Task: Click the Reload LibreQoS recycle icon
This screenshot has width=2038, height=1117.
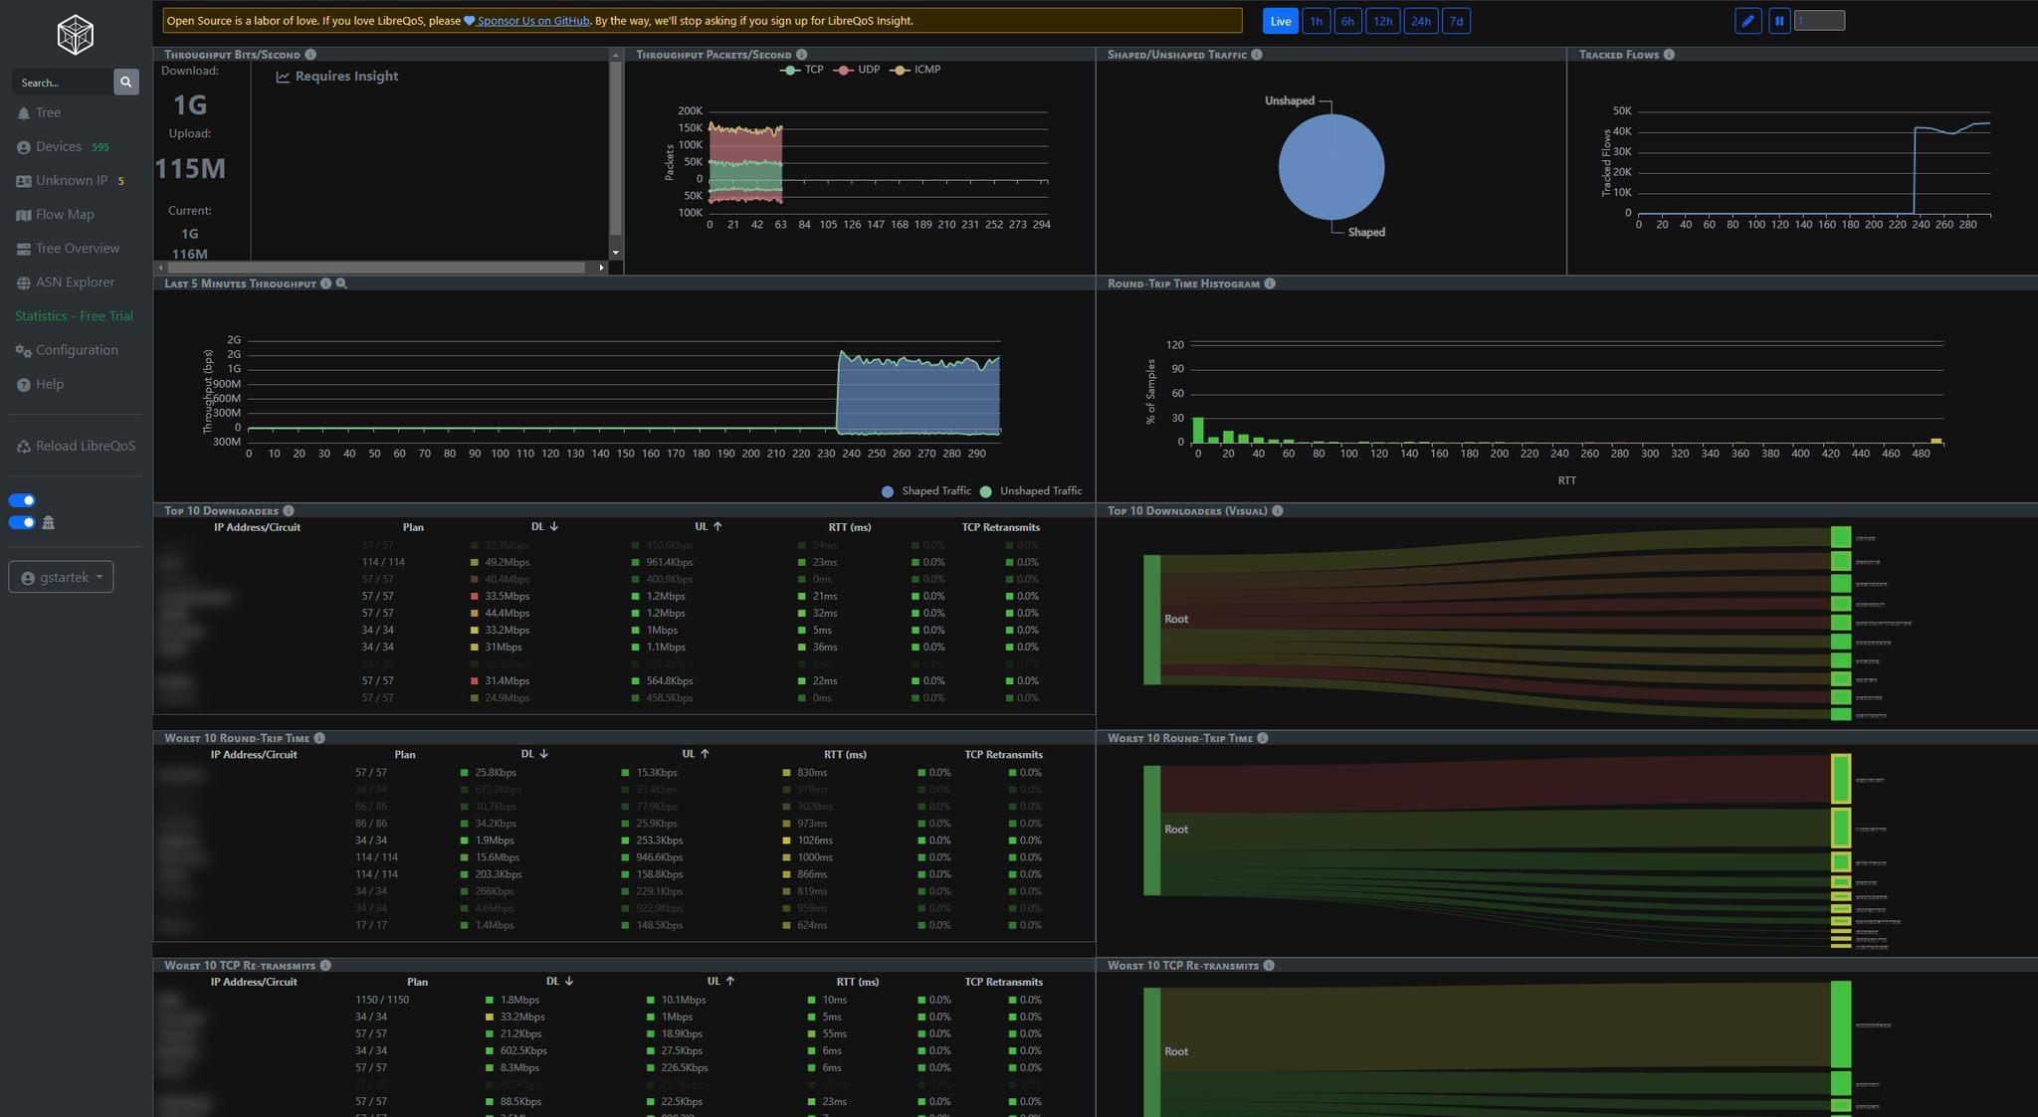Action: pos(24,447)
